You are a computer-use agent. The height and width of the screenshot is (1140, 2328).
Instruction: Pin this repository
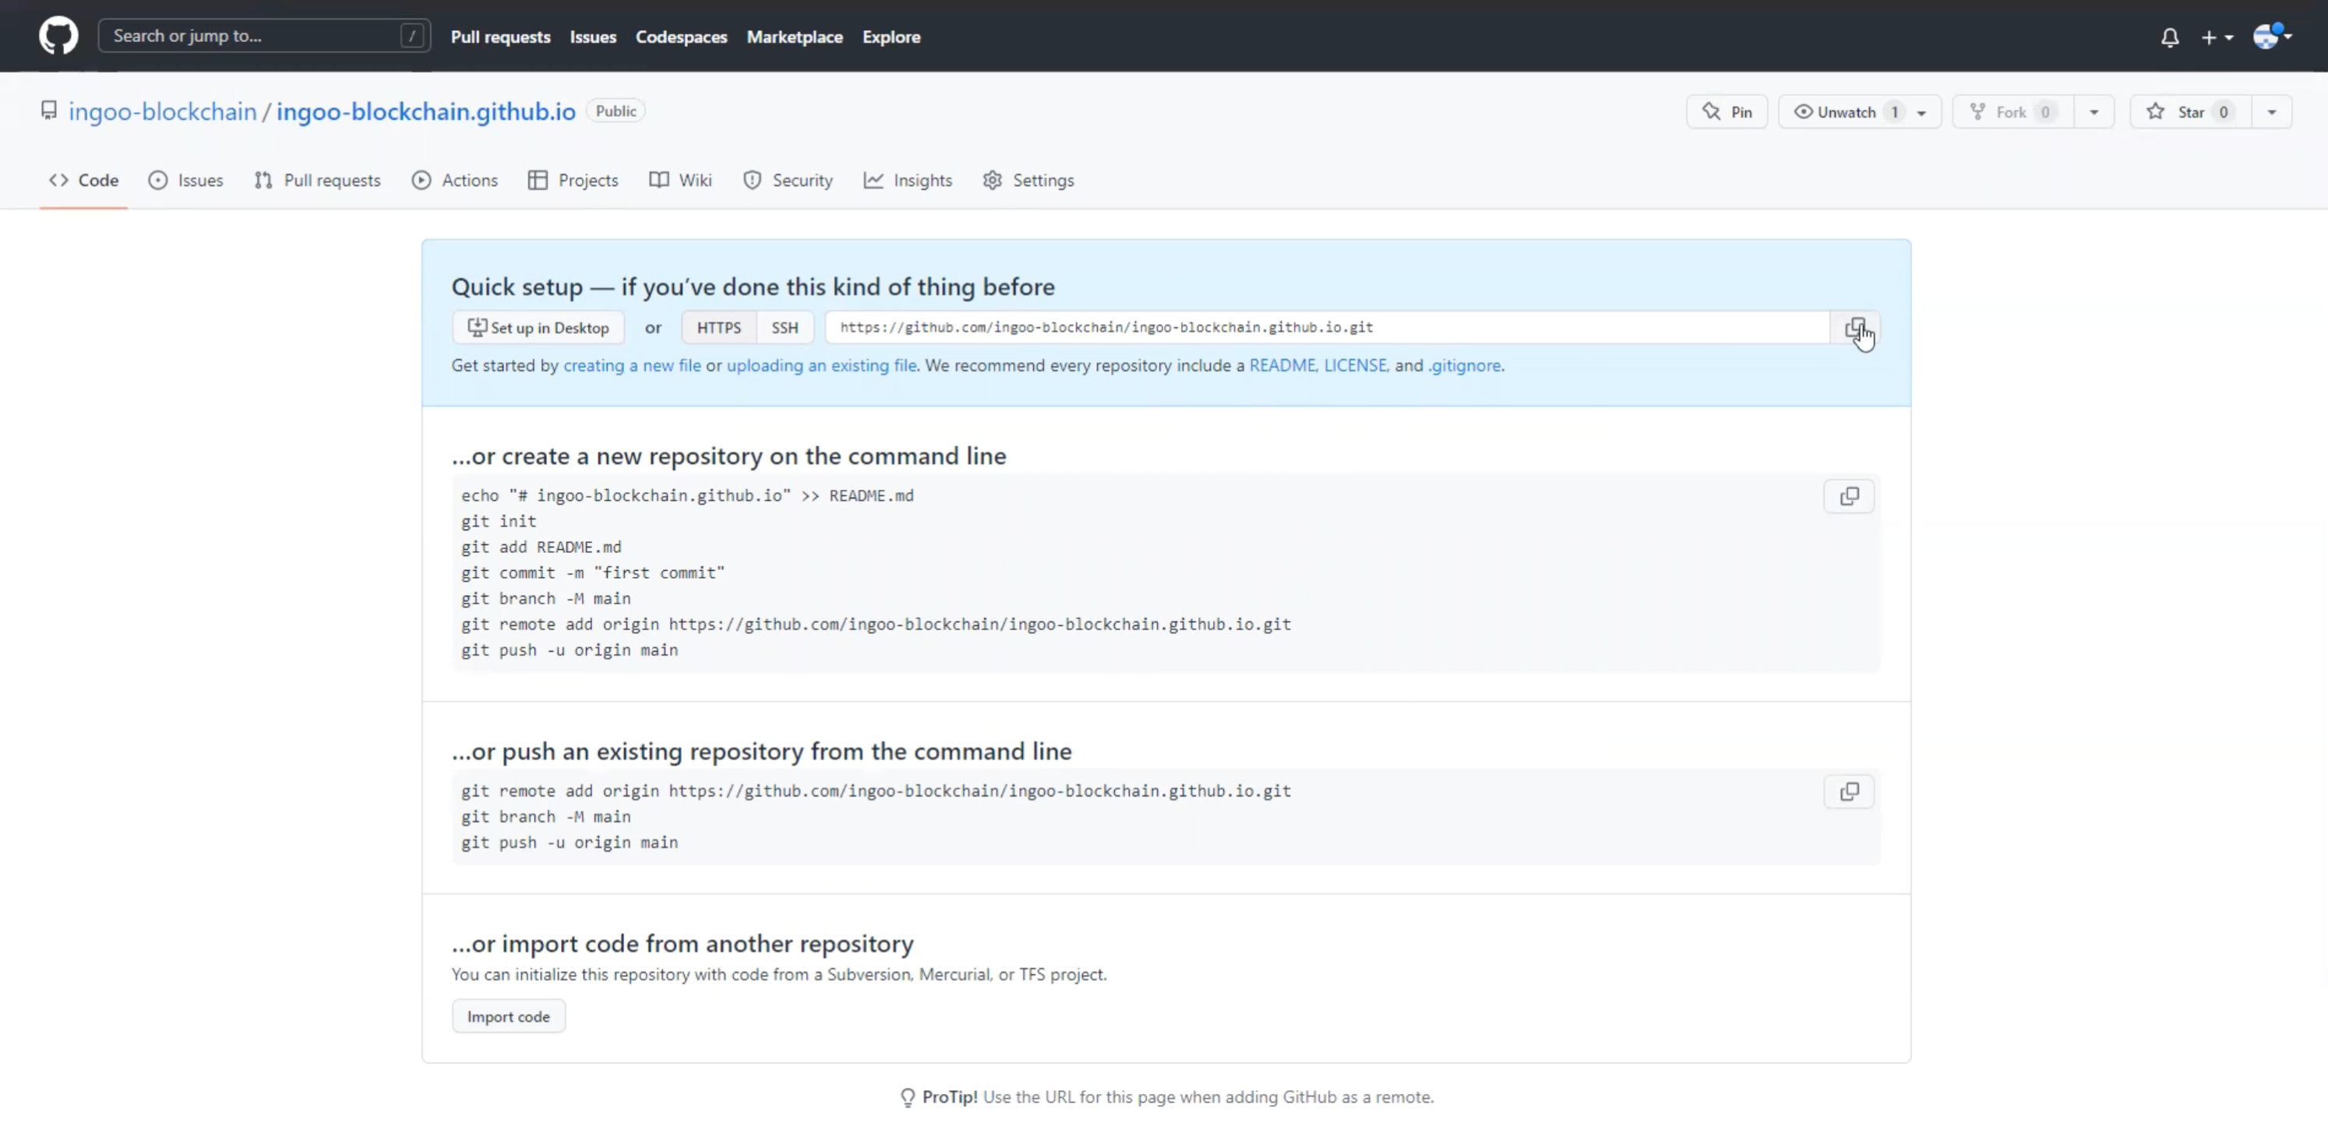pyautogui.click(x=1727, y=112)
